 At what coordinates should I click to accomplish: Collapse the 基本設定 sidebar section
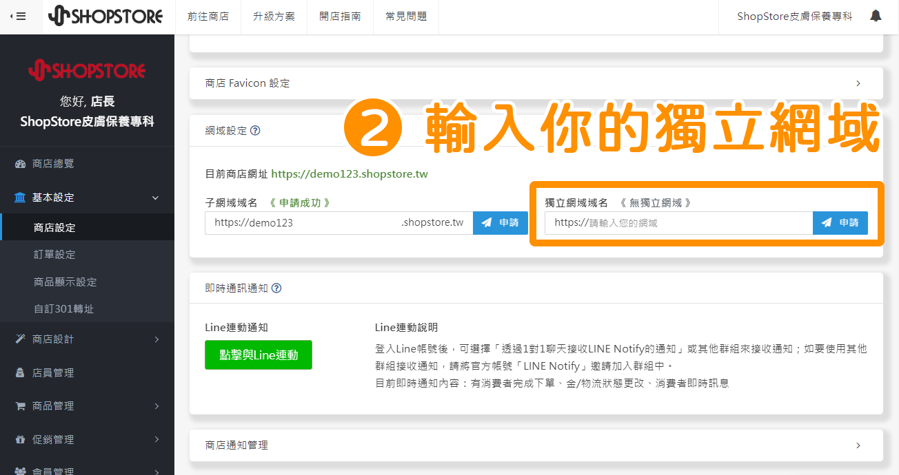click(x=87, y=198)
